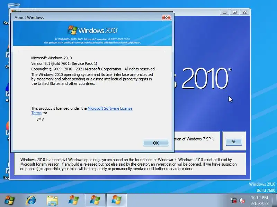This screenshot has width=277, height=207.
Task: Close the background Windows 2010 window
Action: 244,12
